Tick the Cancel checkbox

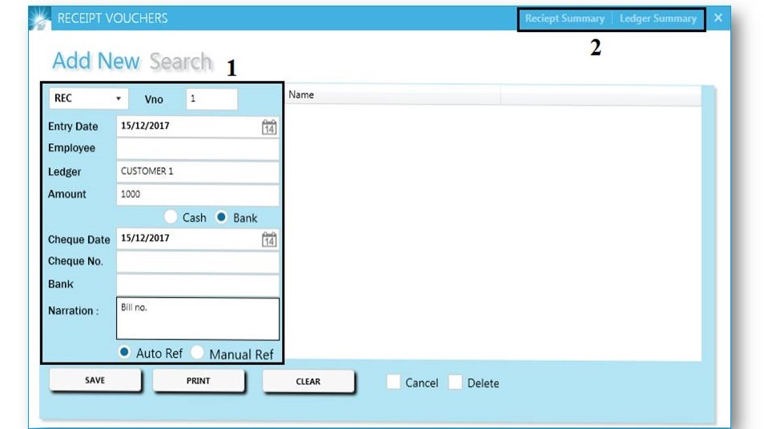[393, 382]
